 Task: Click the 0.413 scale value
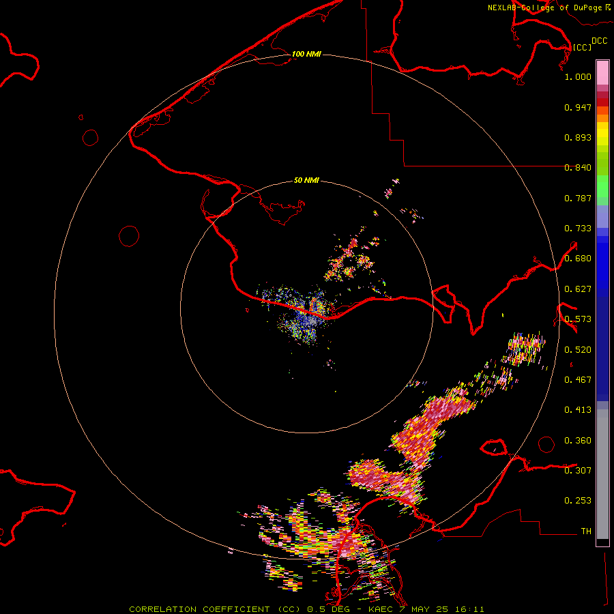coord(578,410)
